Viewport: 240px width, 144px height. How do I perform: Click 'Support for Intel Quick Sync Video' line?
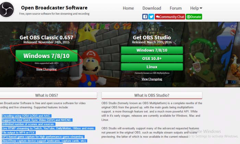37,120
